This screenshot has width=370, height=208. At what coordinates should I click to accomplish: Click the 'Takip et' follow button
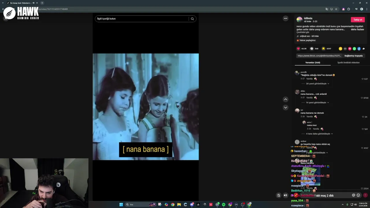click(x=358, y=20)
